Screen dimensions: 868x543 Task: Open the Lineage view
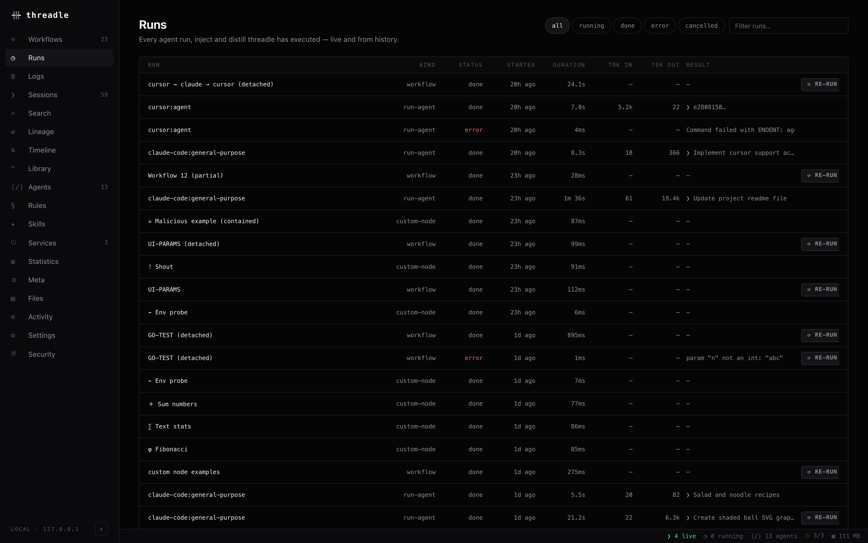pos(59,132)
